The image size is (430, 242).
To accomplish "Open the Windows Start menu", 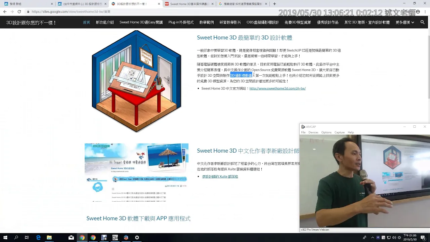I will (x=5, y=238).
